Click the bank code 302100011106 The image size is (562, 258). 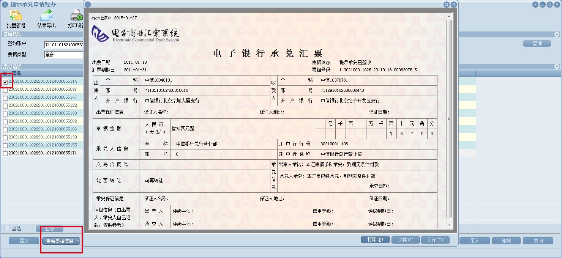(x=334, y=144)
